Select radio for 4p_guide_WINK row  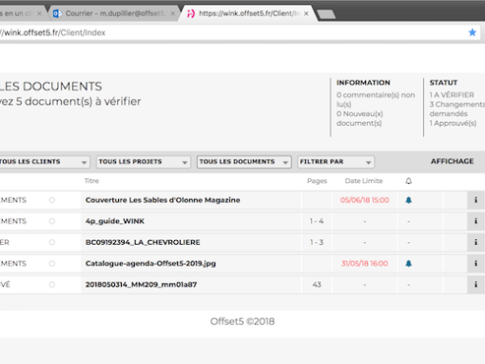pos(52,221)
